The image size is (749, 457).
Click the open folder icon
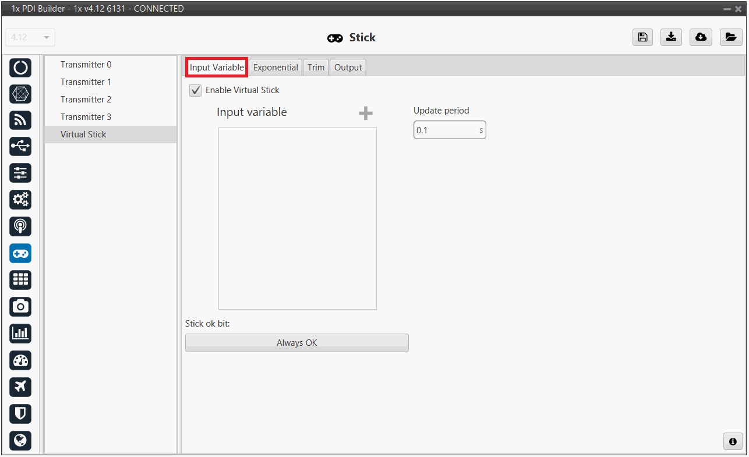coord(730,37)
